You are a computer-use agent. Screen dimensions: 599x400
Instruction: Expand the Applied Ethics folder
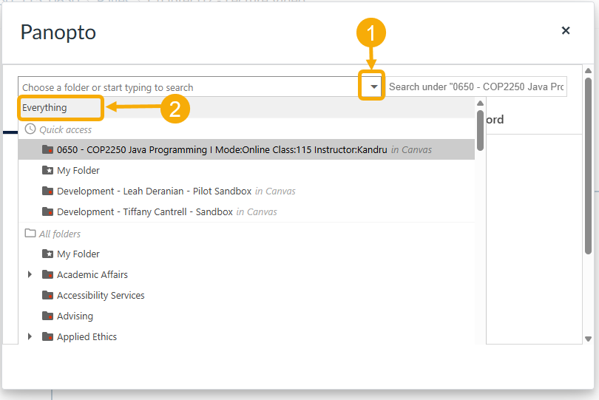tap(30, 336)
